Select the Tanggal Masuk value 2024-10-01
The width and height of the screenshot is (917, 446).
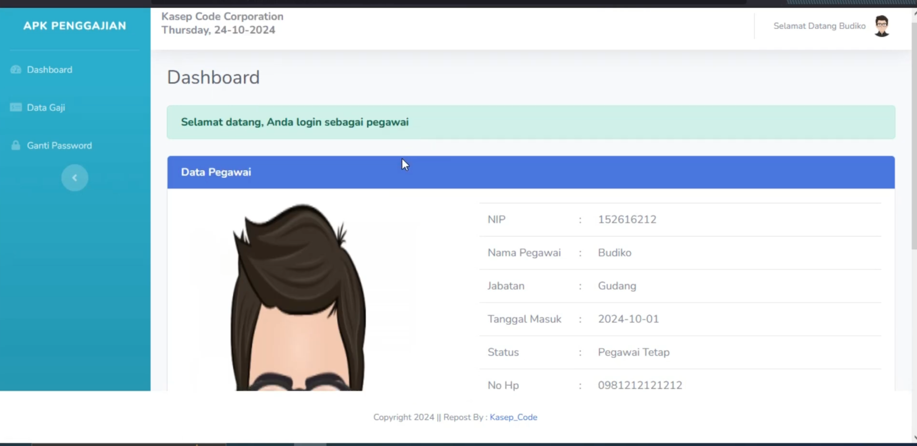628,319
